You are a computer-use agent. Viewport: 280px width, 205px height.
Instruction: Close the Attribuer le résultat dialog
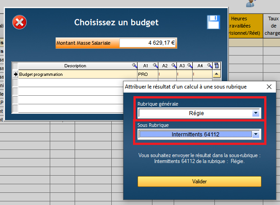270,87
